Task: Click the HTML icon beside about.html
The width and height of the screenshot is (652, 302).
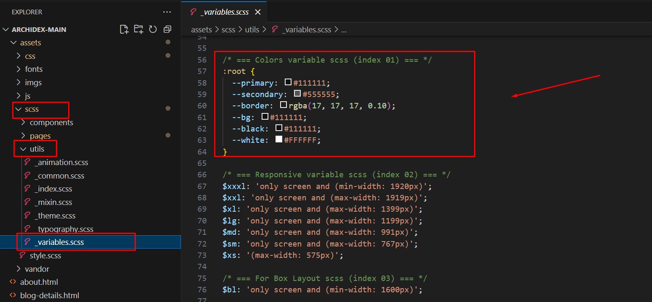Action: pyautogui.click(x=13, y=282)
